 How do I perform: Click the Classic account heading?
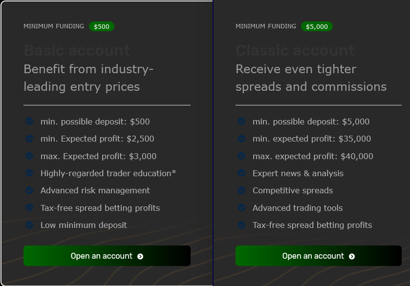pos(295,50)
